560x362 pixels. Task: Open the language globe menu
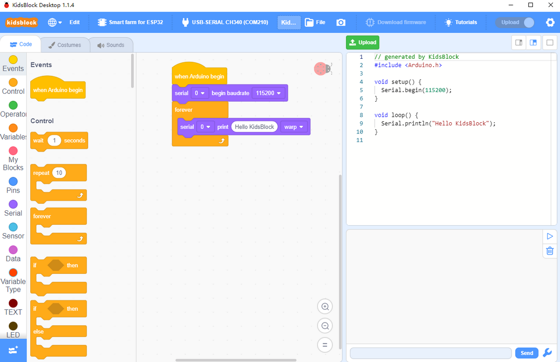(55, 22)
